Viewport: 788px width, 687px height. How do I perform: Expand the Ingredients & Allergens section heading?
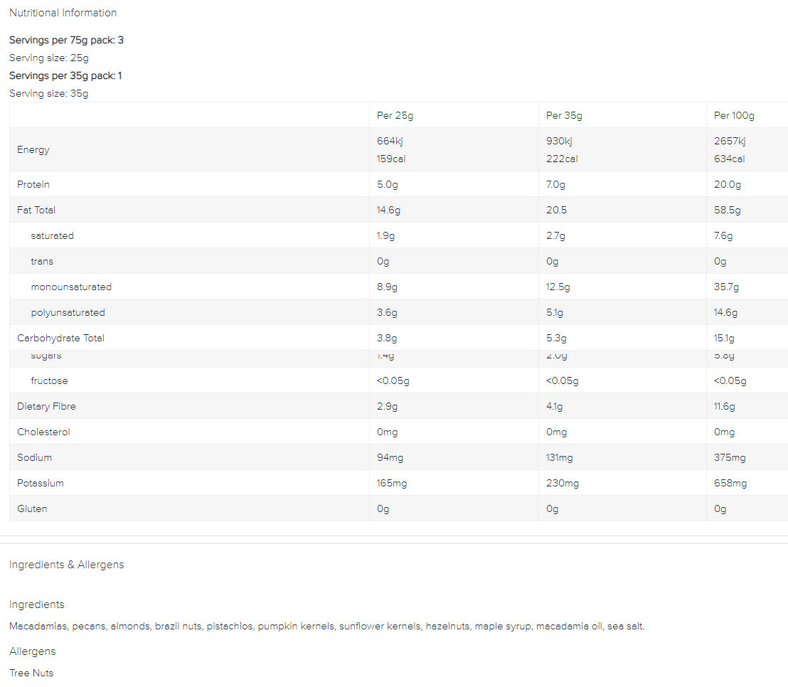pyautogui.click(x=66, y=565)
